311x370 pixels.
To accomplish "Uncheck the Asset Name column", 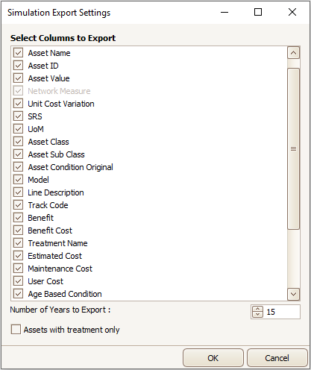I will pyautogui.click(x=18, y=53).
